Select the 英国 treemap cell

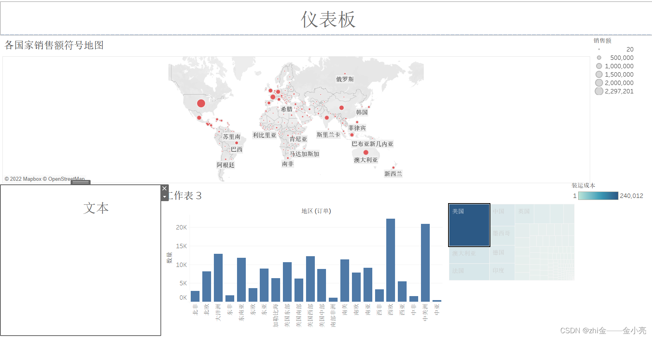point(524,214)
